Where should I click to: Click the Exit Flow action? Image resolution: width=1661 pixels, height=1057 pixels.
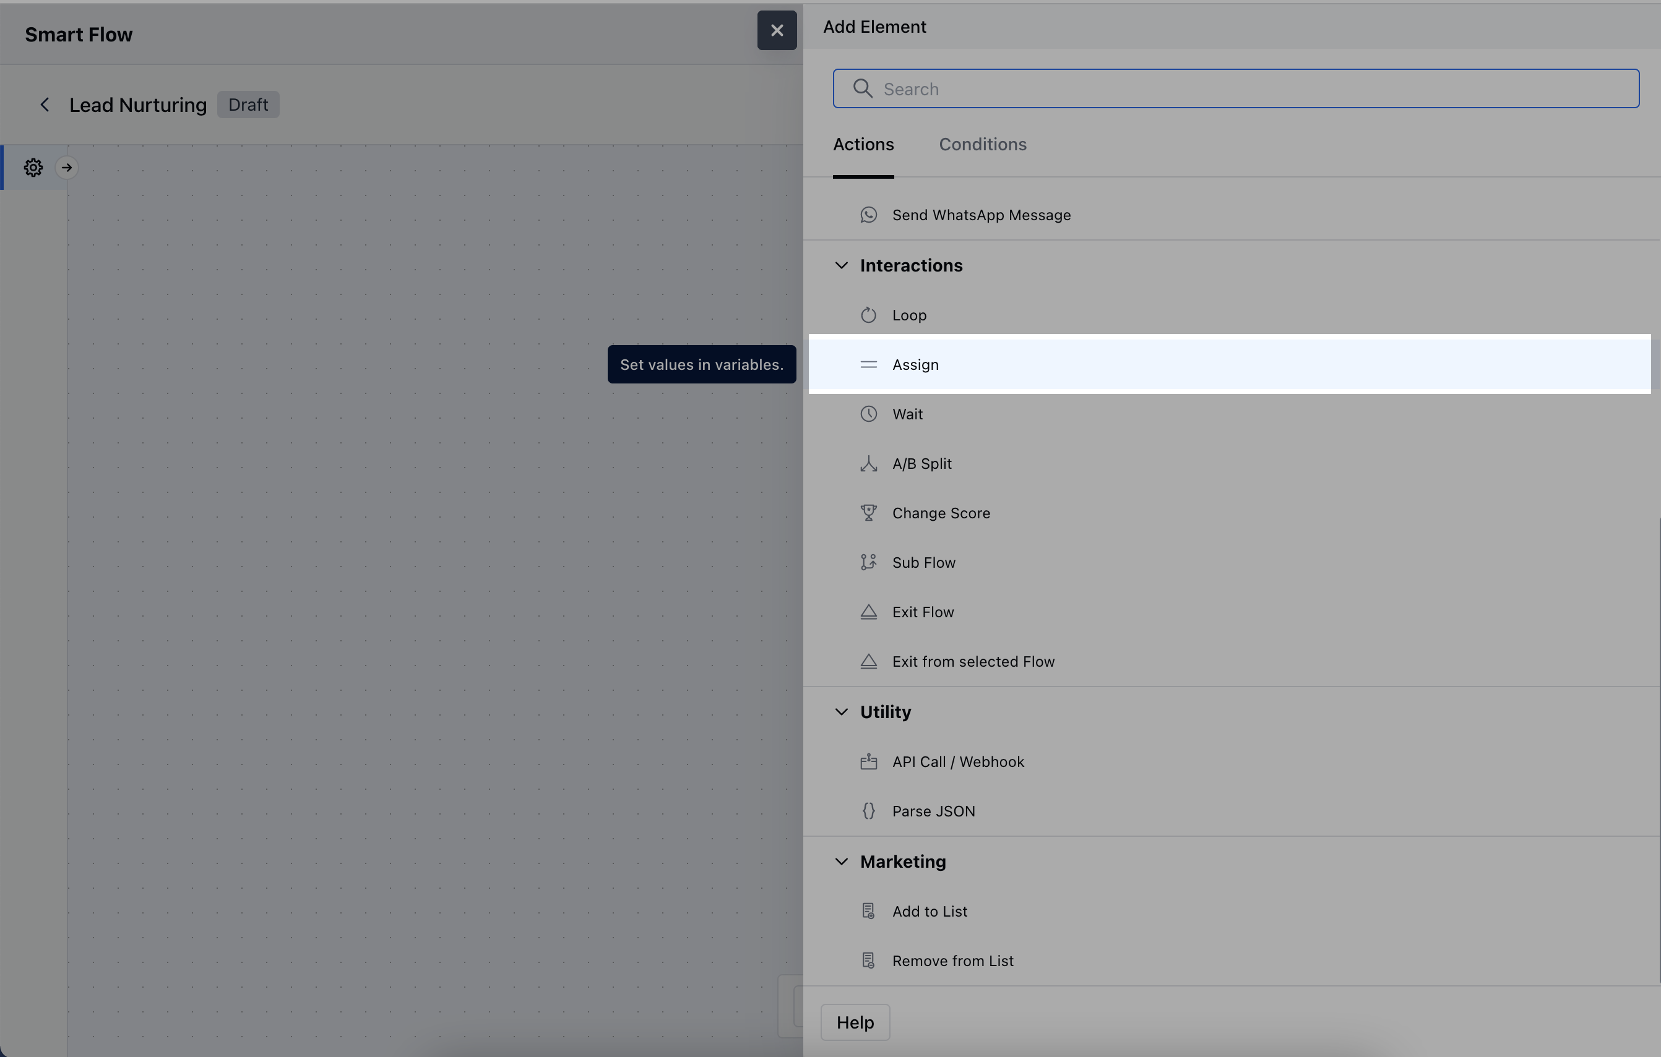(923, 612)
